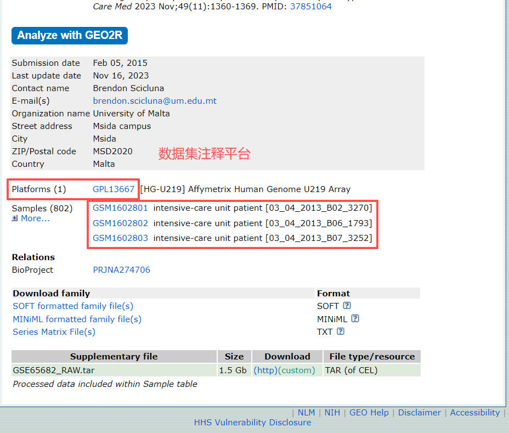
Task: Select the Relations heading
Action: point(33,257)
